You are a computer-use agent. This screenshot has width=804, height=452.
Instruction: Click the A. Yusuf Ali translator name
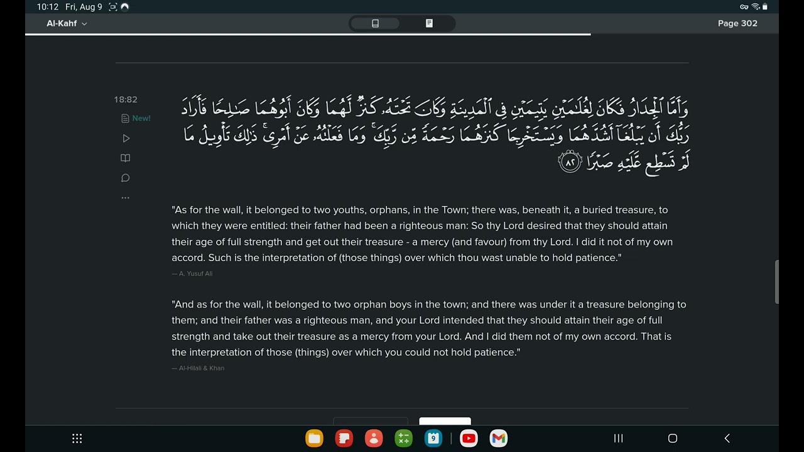192,274
